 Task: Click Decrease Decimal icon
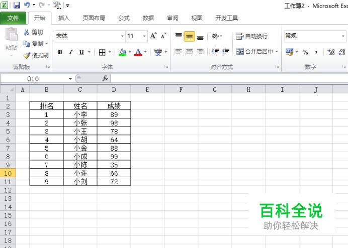pyautogui.click(x=341, y=52)
